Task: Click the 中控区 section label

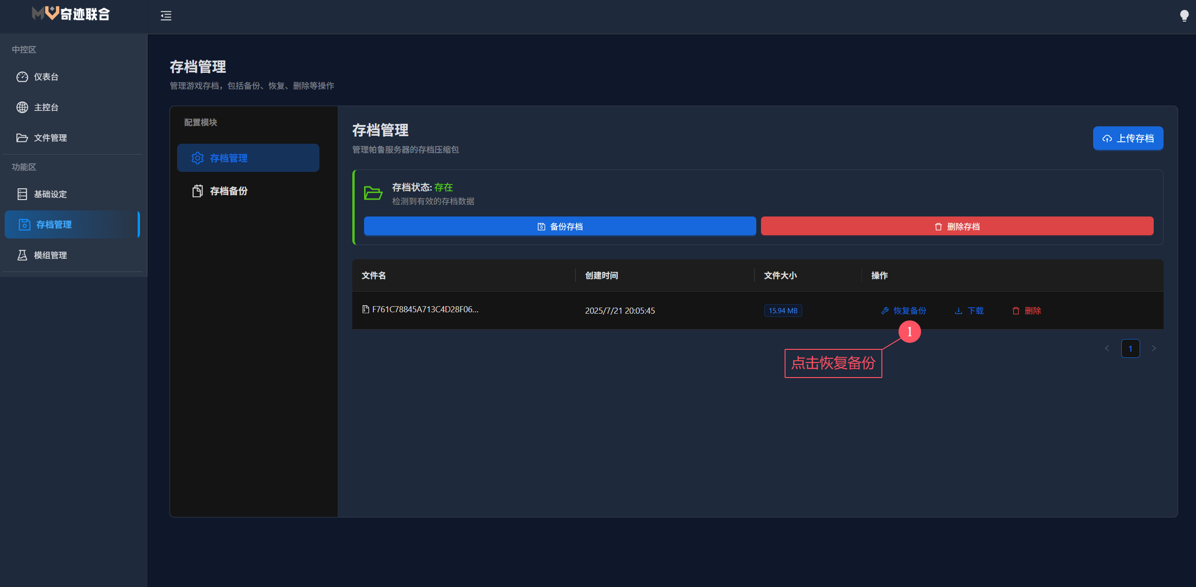Action: point(24,50)
